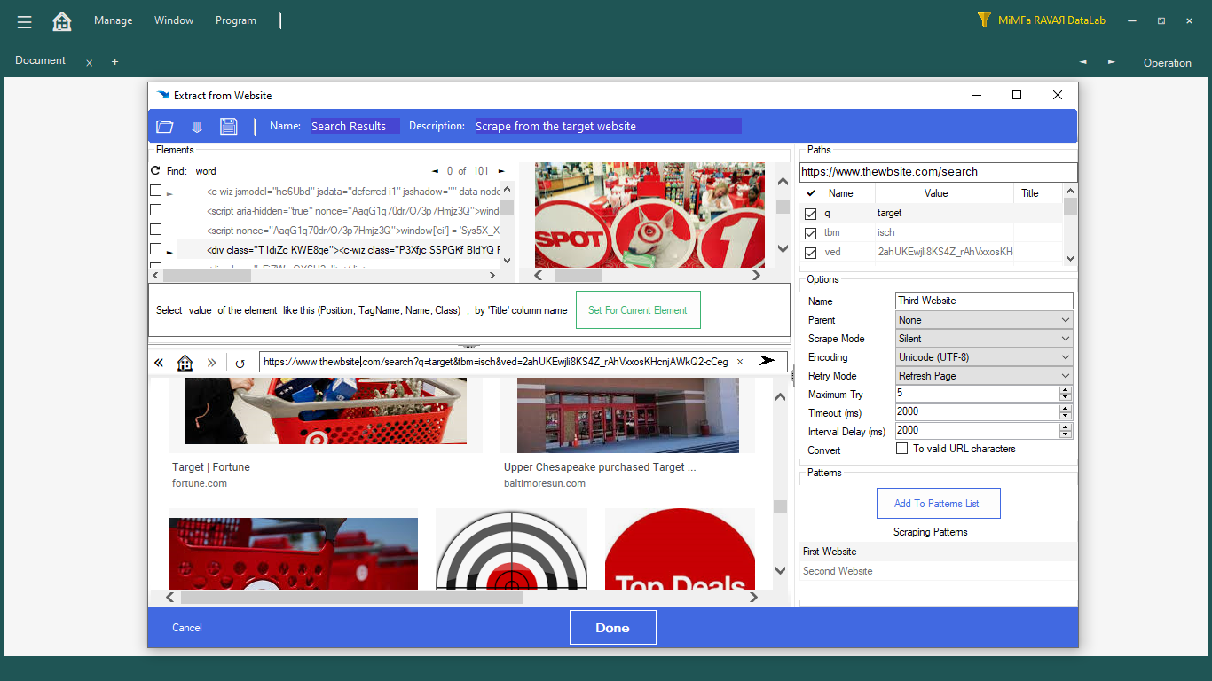
Task: Click the home icon in top menu bar
Action: [x=62, y=21]
